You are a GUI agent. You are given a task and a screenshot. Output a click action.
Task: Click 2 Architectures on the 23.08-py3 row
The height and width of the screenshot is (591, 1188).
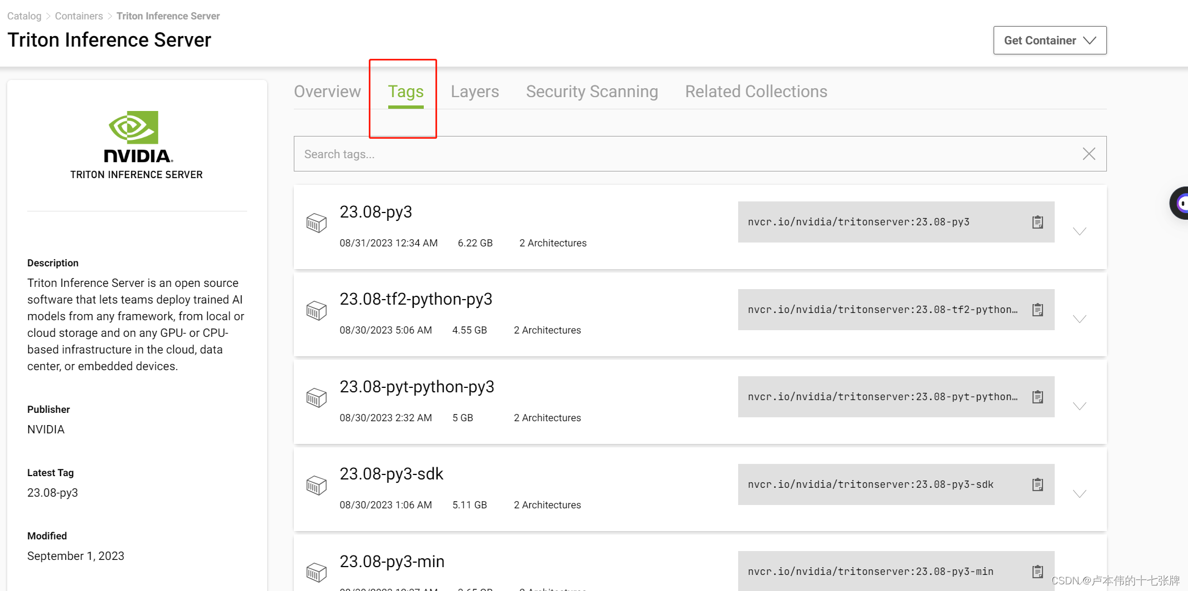(553, 243)
